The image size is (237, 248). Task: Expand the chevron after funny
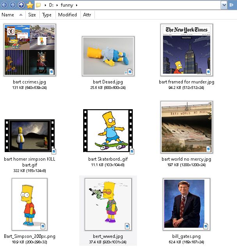(77, 5)
